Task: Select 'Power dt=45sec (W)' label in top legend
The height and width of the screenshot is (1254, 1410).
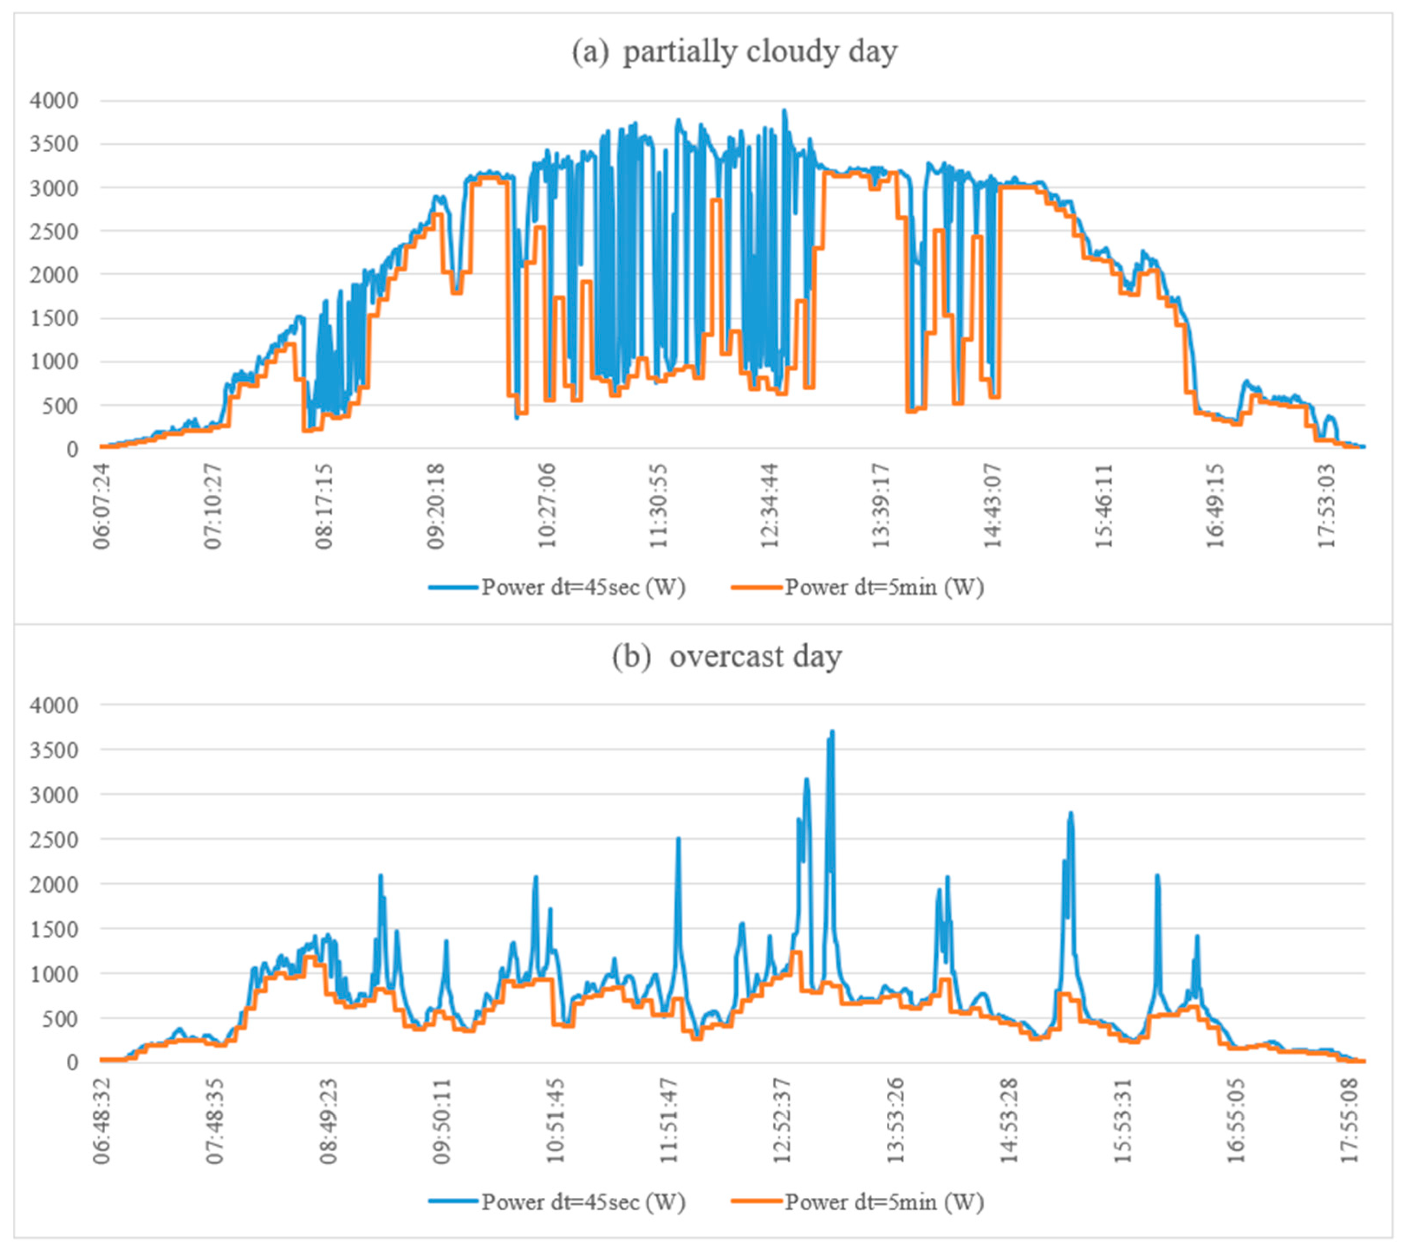Action: pos(583,588)
